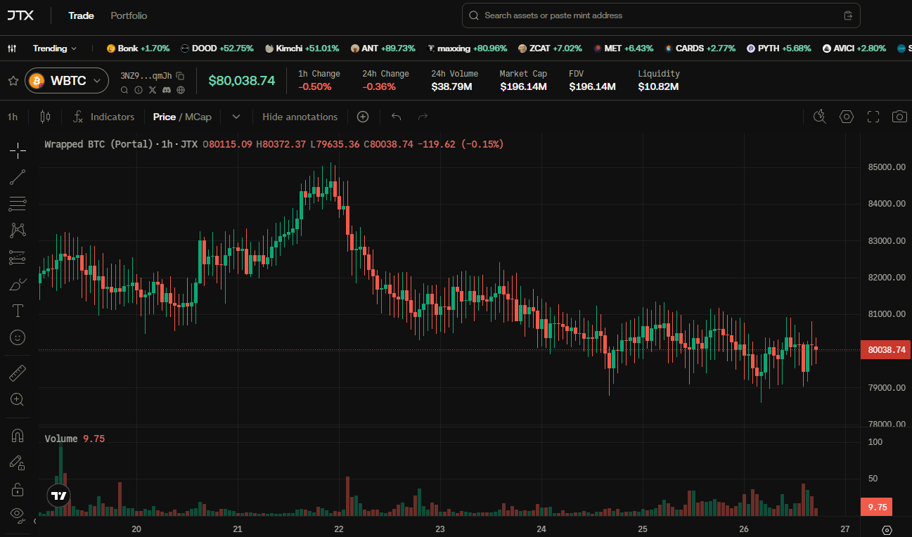Open the emoji sticker tool
912x537 pixels.
pyautogui.click(x=18, y=337)
